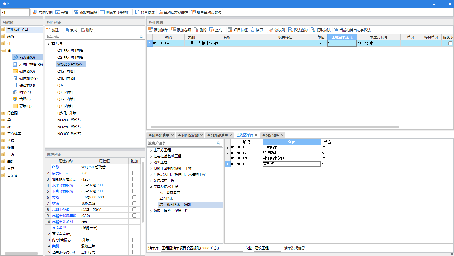
Task: Toggle 附加 checkbox for 内/外墙标志
Action: [x=134, y=240]
